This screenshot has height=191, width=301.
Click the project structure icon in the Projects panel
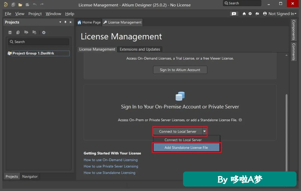pyautogui.click(x=34, y=32)
